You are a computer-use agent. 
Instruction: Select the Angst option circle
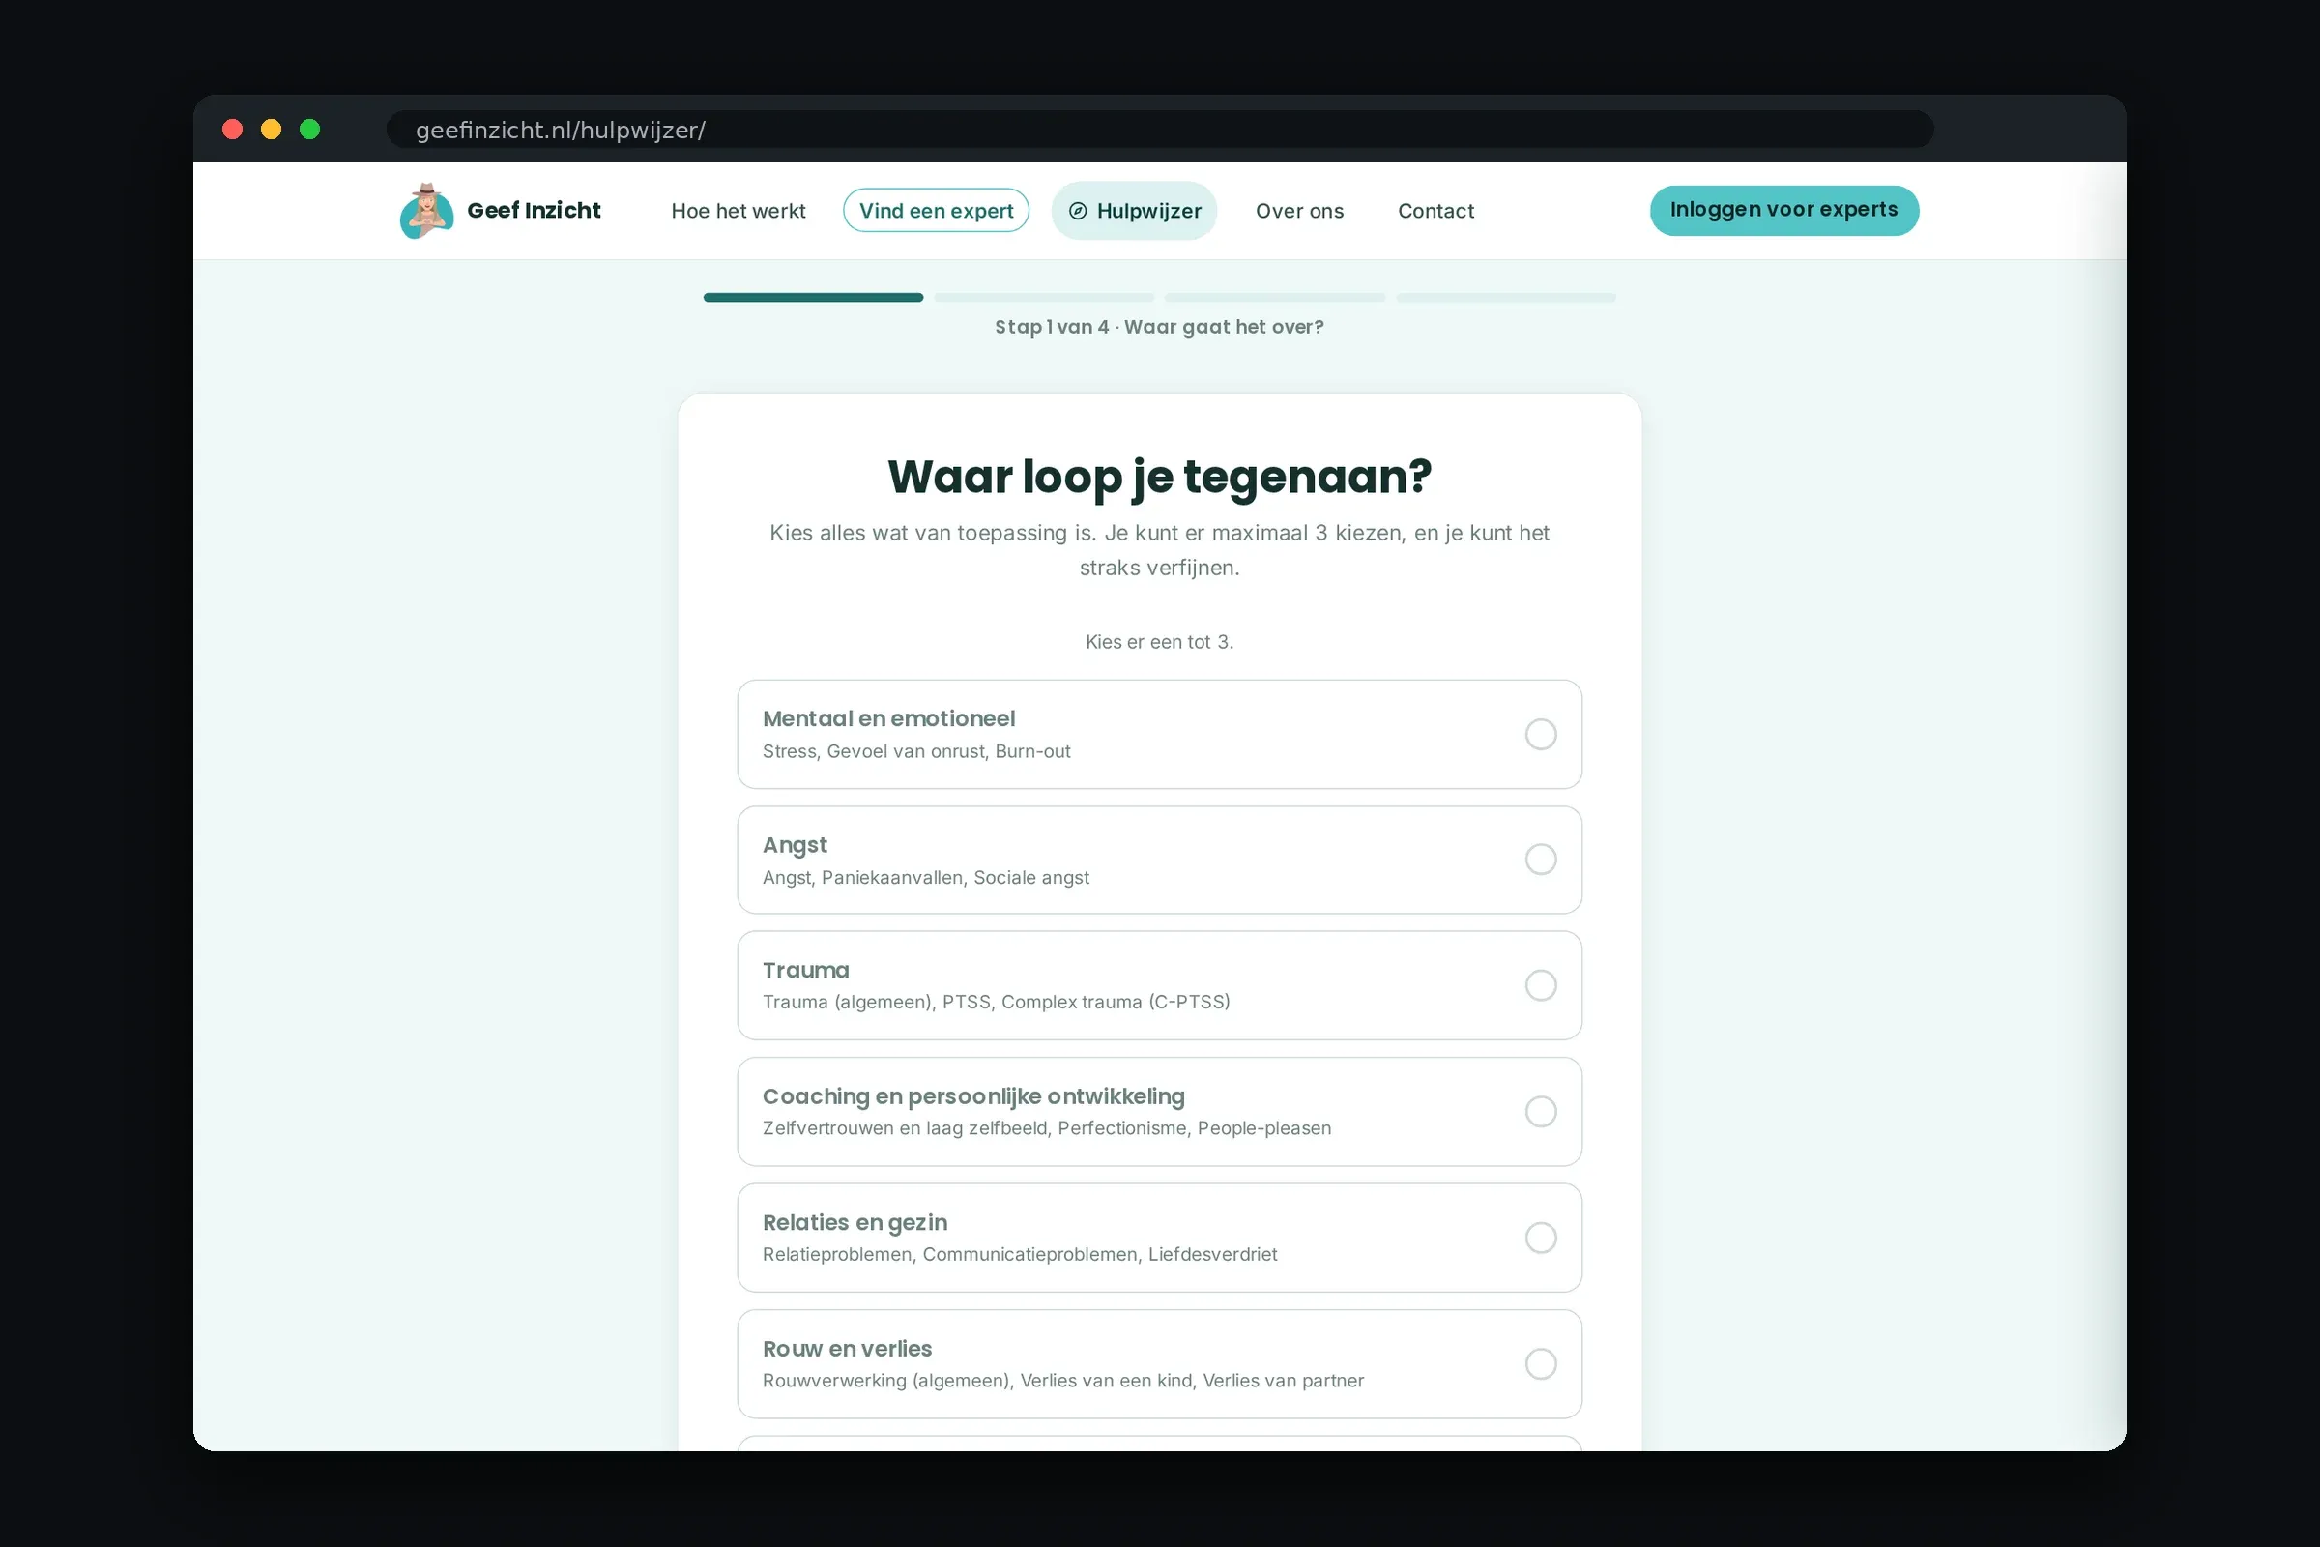(1541, 860)
